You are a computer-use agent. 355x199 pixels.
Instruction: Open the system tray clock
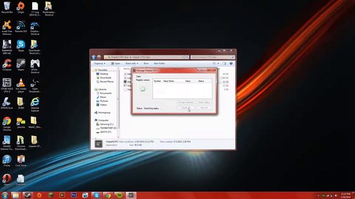click(346, 195)
